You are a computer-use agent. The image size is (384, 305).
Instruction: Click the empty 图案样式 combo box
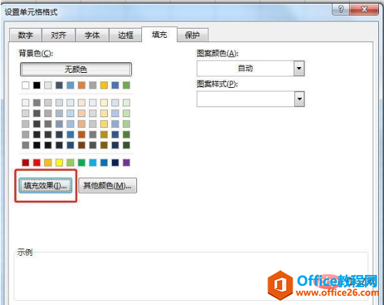point(251,99)
